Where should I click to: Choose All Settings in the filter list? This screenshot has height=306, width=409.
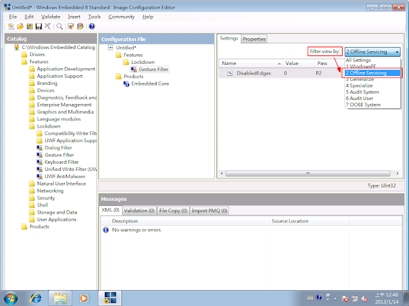358,60
